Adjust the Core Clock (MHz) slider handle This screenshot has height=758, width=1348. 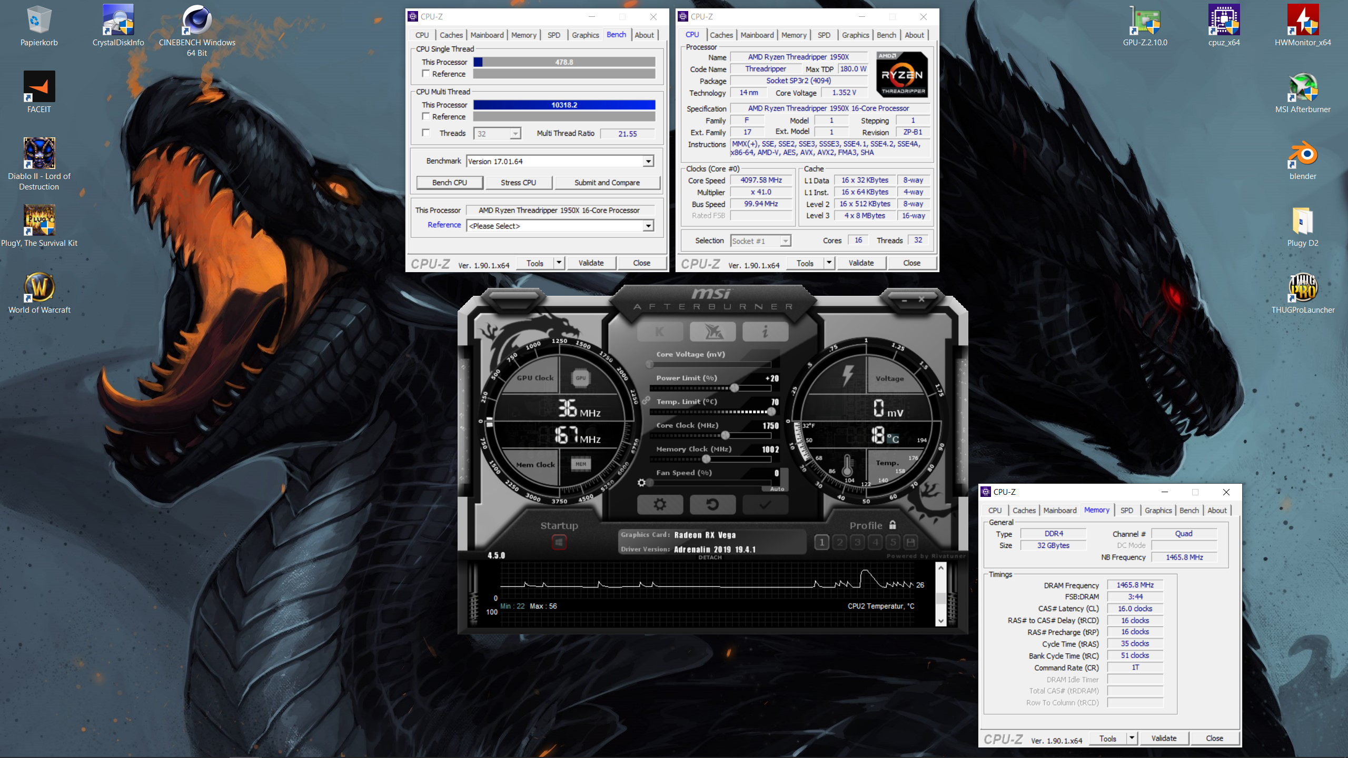[x=725, y=435]
